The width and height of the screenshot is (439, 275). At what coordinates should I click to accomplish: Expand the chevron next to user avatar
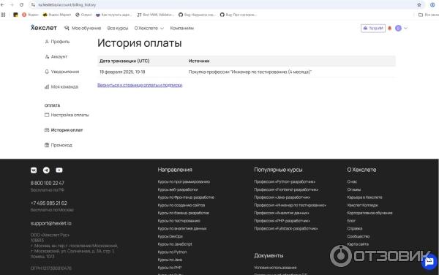(405, 29)
